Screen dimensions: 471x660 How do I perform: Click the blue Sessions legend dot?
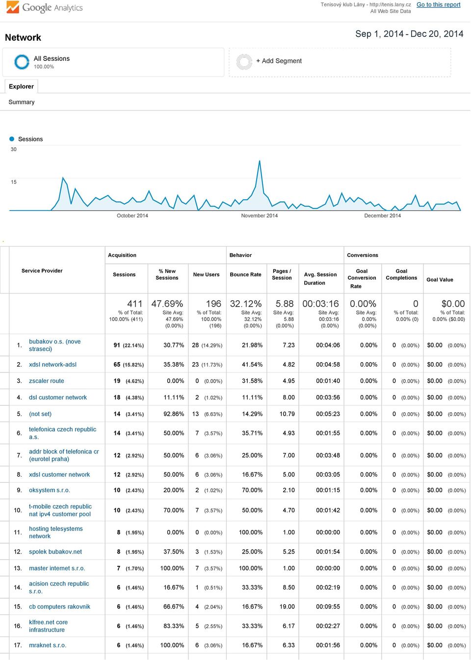(x=12, y=139)
